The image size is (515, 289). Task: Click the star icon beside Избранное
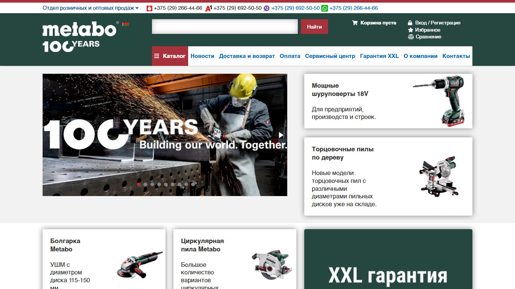411,30
